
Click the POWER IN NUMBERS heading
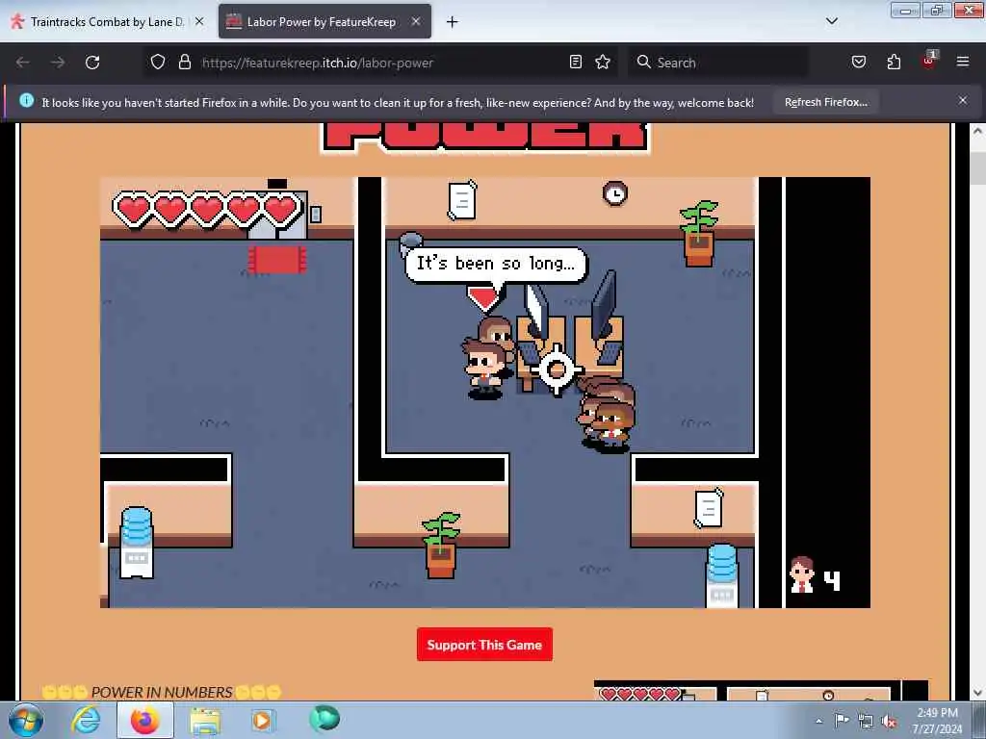[x=162, y=692]
